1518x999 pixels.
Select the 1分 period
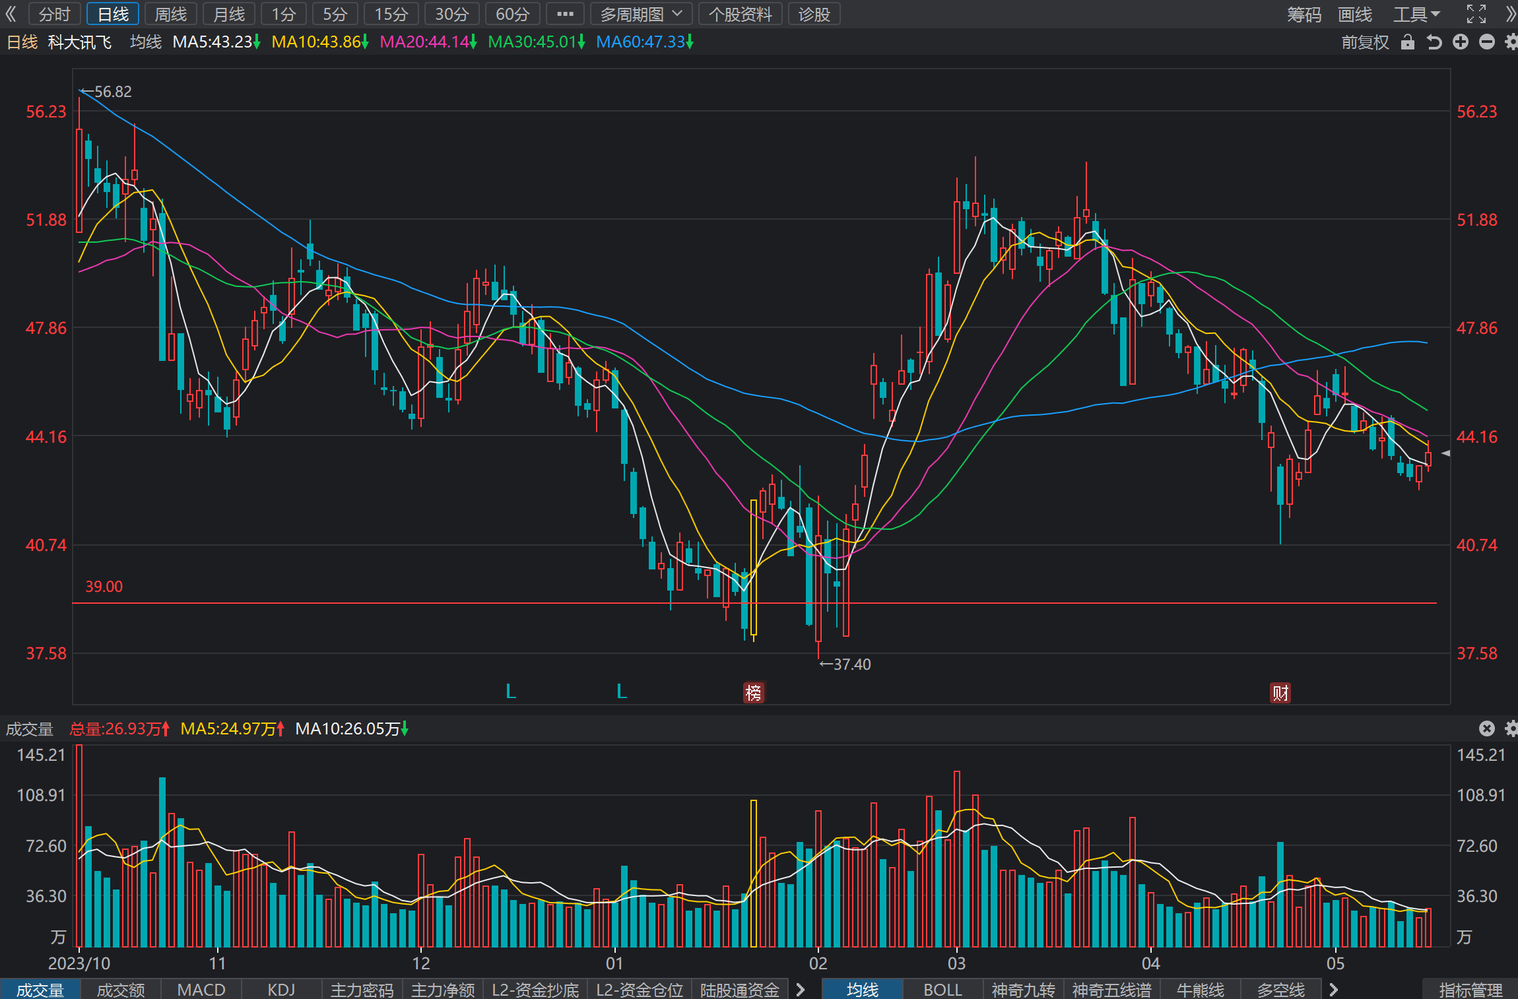coord(284,14)
